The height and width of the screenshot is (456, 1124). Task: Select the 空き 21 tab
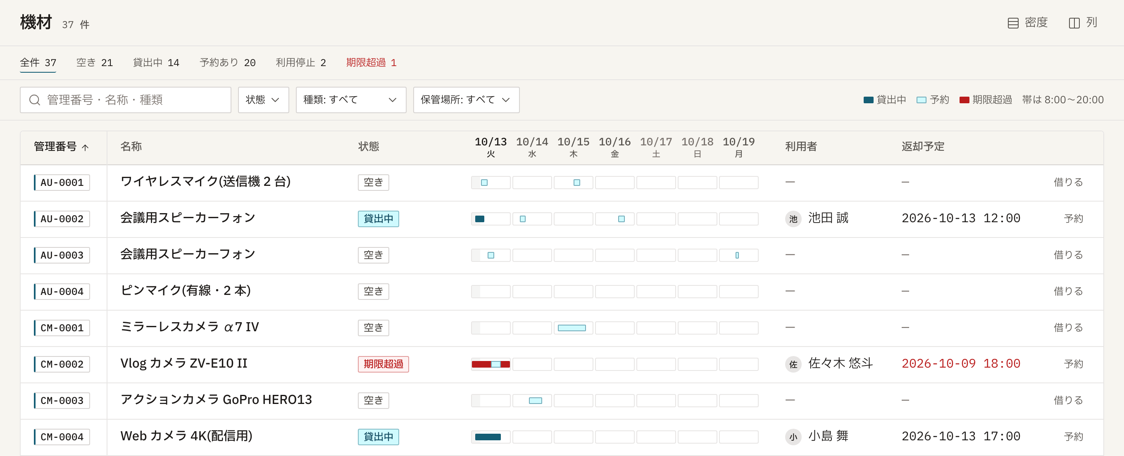pos(94,63)
